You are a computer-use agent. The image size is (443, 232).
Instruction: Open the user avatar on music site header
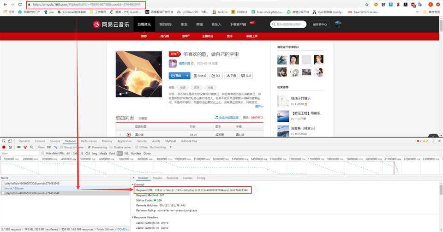pyautogui.click(x=338, y=24)
